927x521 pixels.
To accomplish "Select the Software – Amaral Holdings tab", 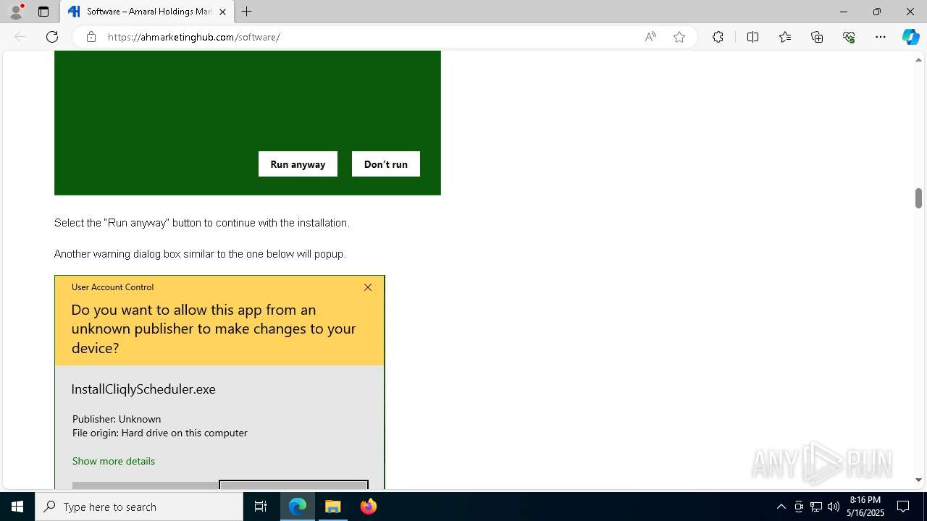I will [146, 12].
